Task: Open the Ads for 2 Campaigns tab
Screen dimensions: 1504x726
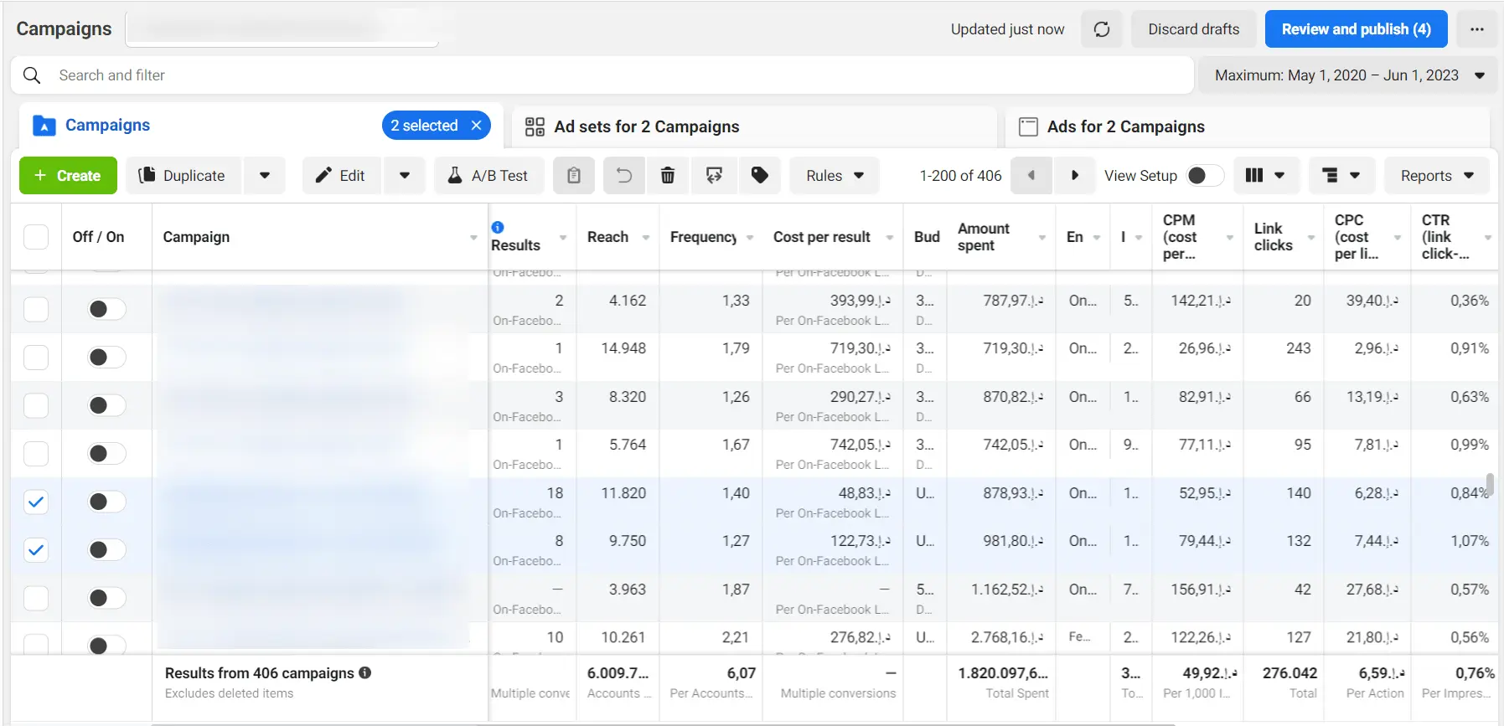Action: [1125, 126]
